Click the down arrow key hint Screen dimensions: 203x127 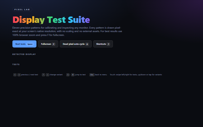[x=48, y=75]
